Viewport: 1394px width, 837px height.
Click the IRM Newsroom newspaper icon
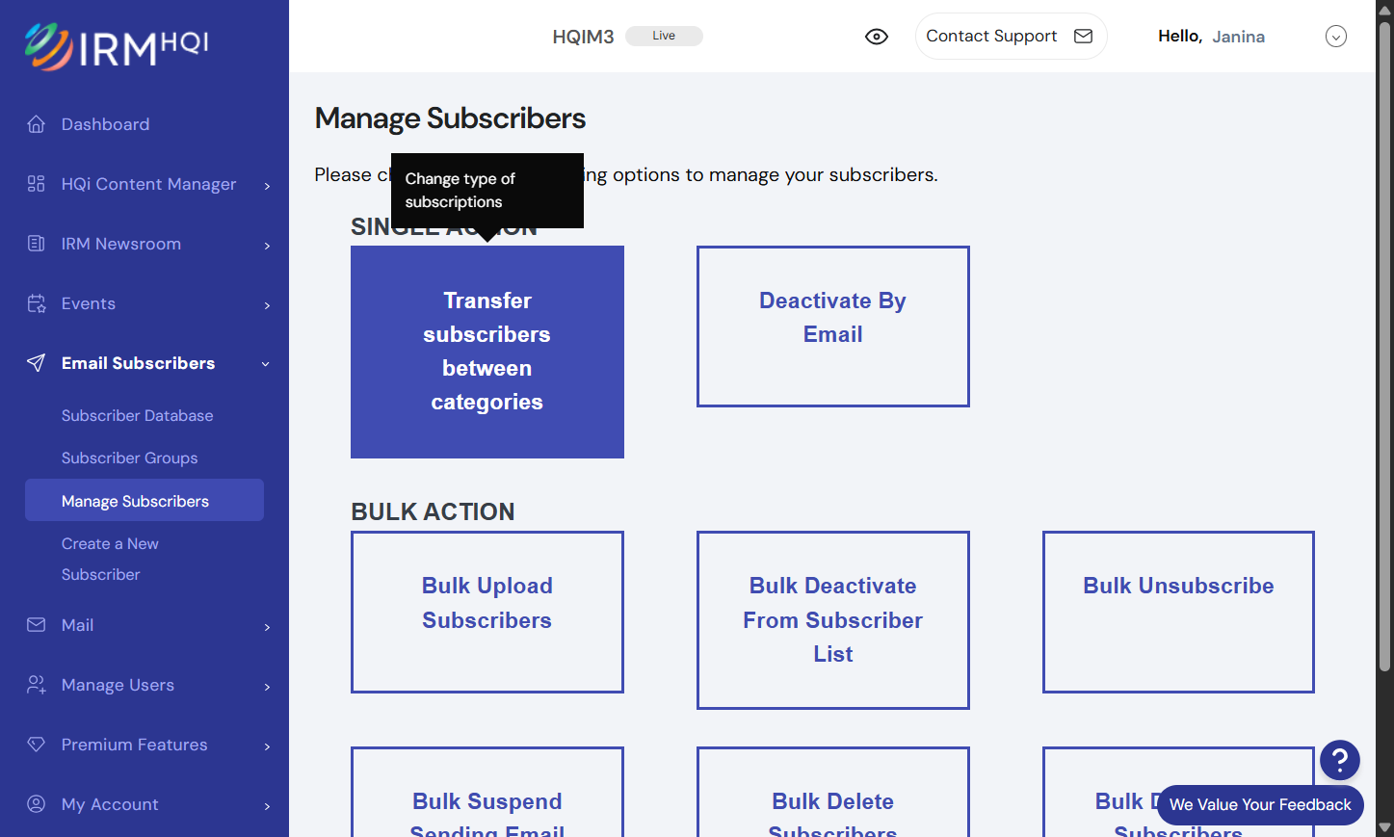[x=37, y=244]
